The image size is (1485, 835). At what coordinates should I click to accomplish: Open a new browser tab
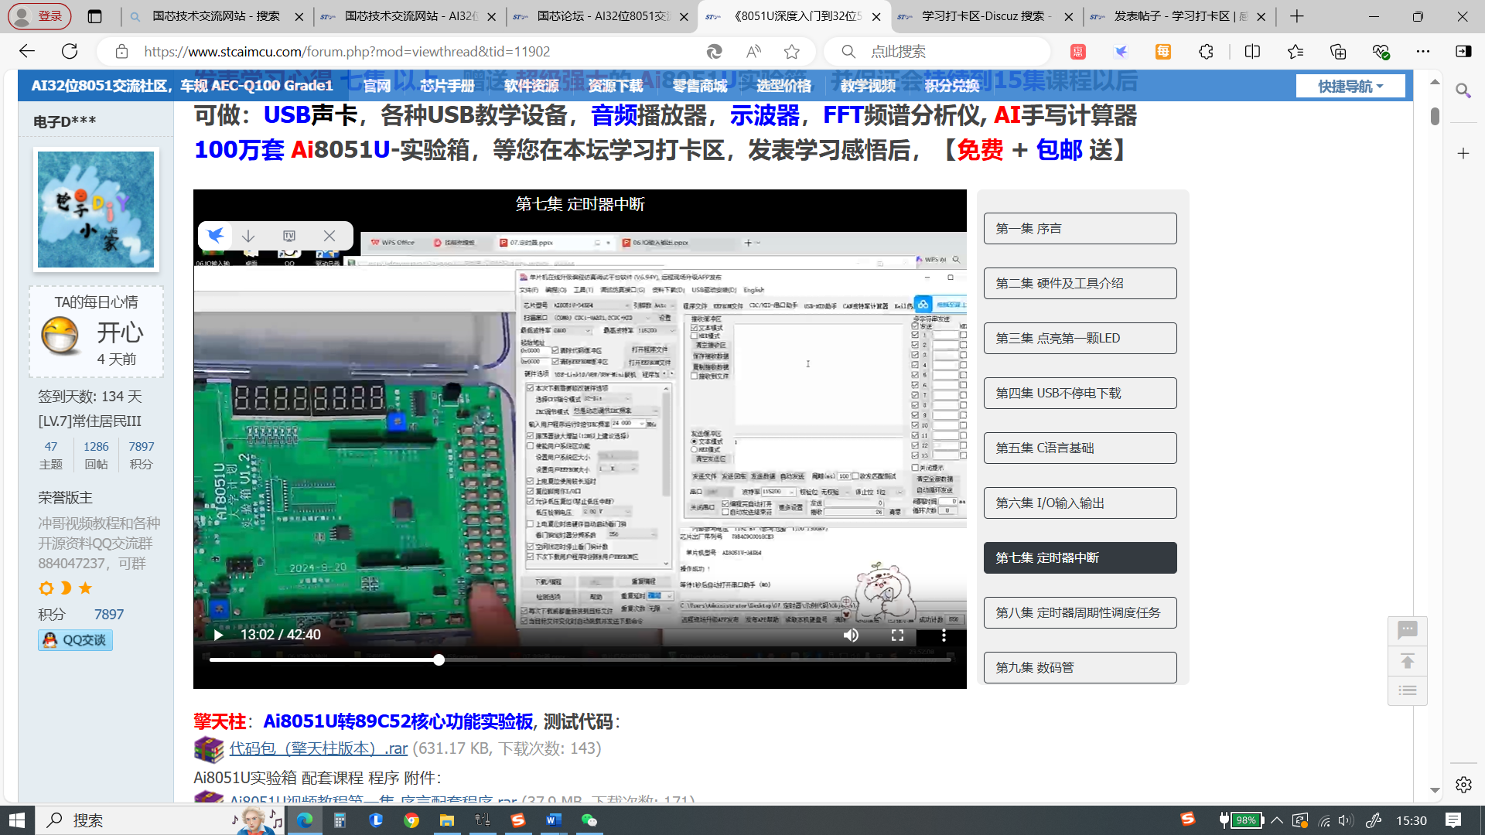point(1297,16)
